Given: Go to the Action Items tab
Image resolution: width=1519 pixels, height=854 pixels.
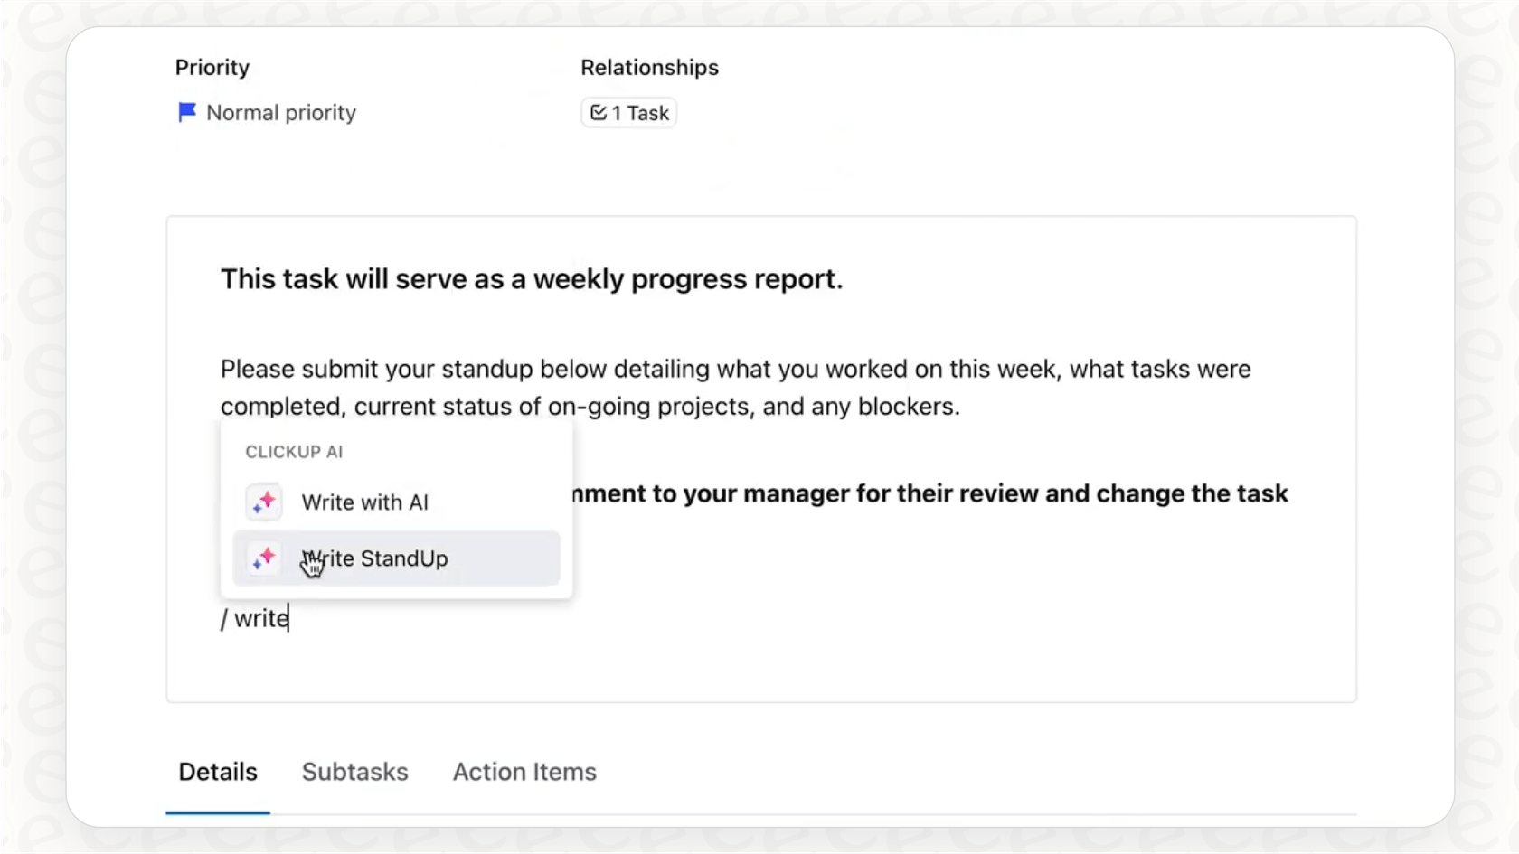Looking at the screenshot, I should [524, 772].
